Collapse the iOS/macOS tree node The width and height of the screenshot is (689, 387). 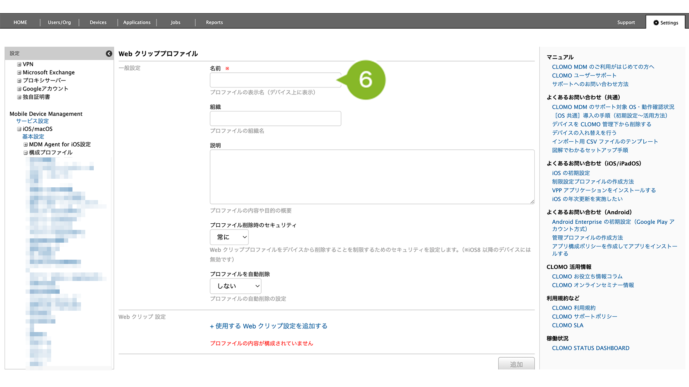tap(19, 129)
